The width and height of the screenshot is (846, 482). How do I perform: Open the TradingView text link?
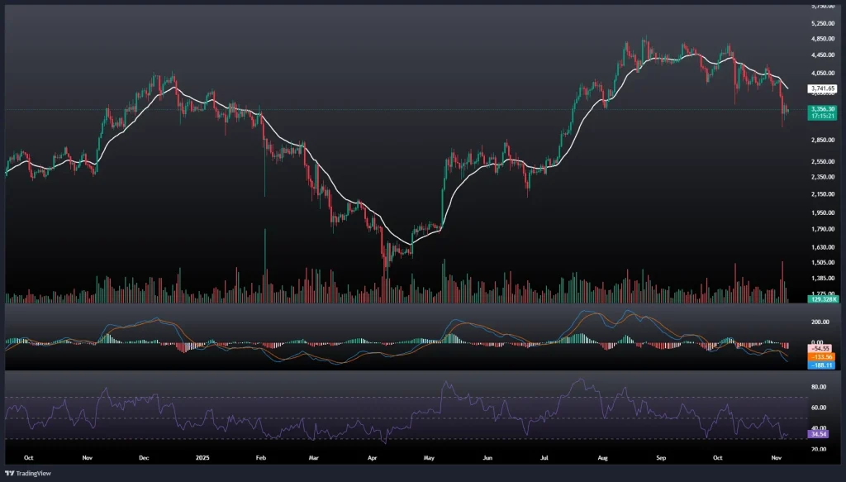[36, 473]
